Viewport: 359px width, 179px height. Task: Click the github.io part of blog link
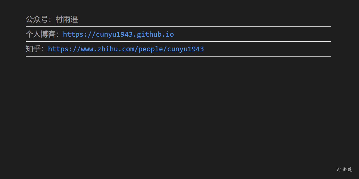(155, 34)
